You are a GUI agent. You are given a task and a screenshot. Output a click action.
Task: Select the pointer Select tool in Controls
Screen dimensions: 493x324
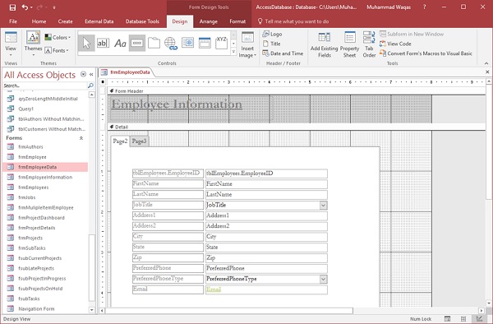pyautogui.click(x=86, y=43)
